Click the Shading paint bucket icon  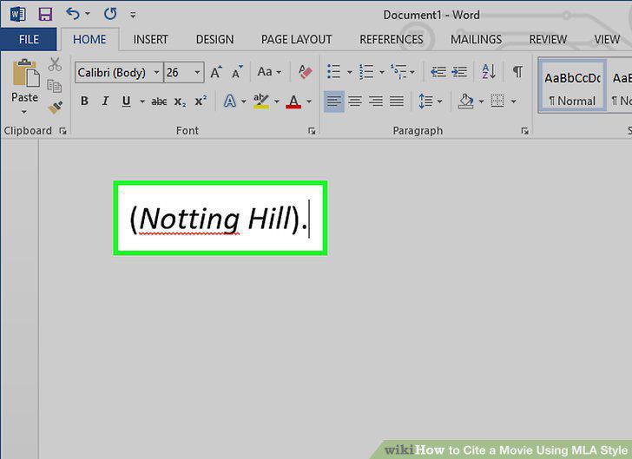click(466, 102)
